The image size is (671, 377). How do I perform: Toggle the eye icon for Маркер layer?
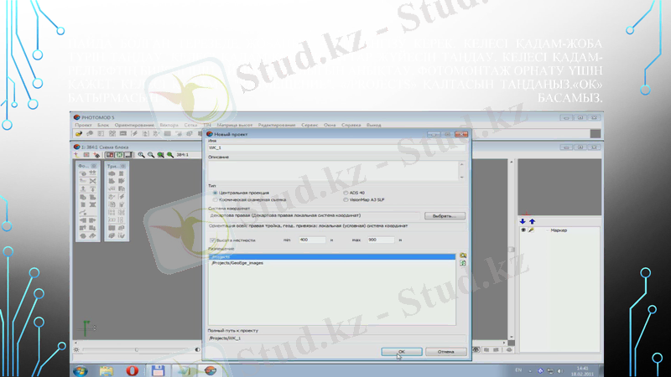[x=525, y=230]
